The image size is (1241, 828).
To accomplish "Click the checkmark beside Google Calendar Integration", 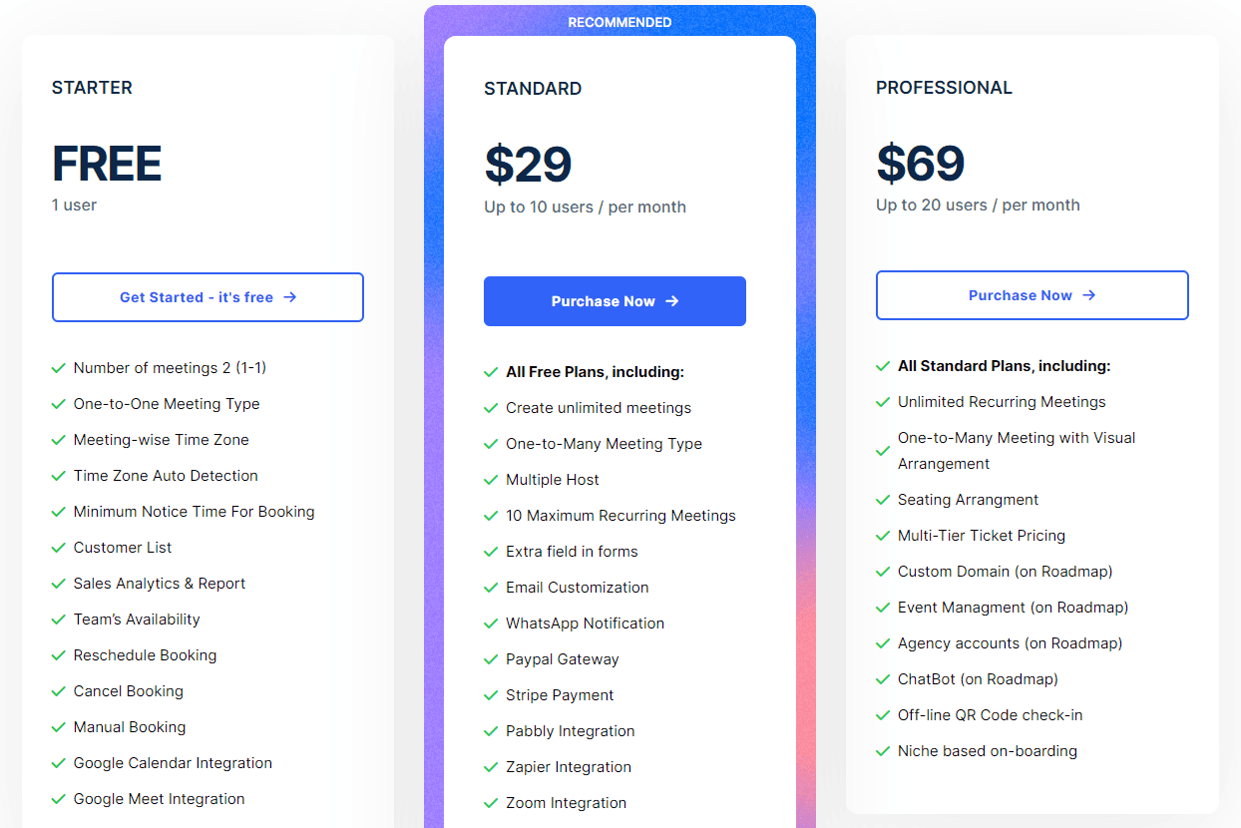I will point(58,762).
